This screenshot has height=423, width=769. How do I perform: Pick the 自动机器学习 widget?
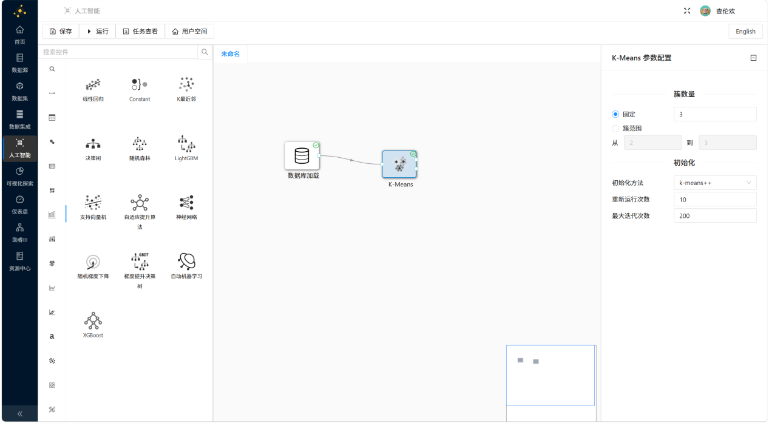coord(186,267)
